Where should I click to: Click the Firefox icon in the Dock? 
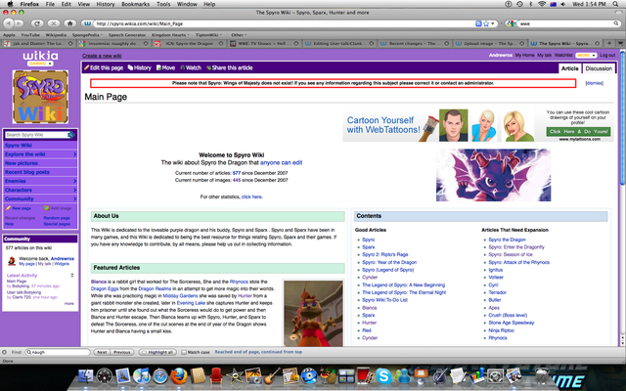178,375
